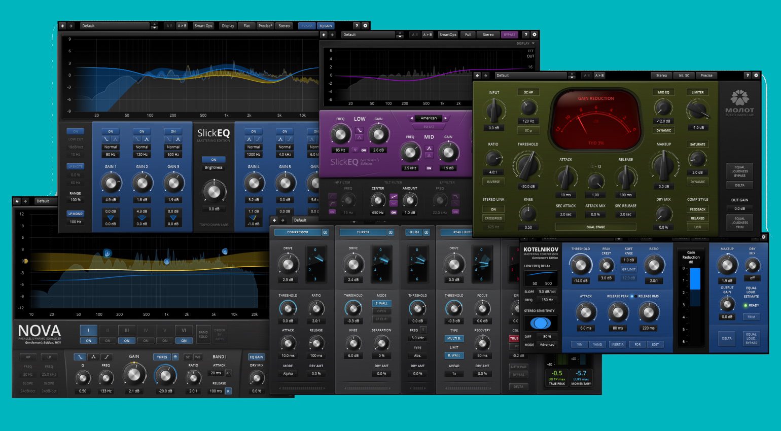Open Smart Ops in SlickEQ Mastering toolbar

203,25
